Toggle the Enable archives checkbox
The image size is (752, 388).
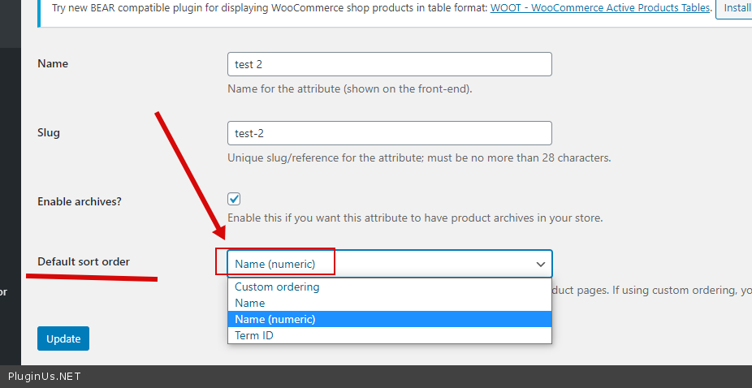235,199
